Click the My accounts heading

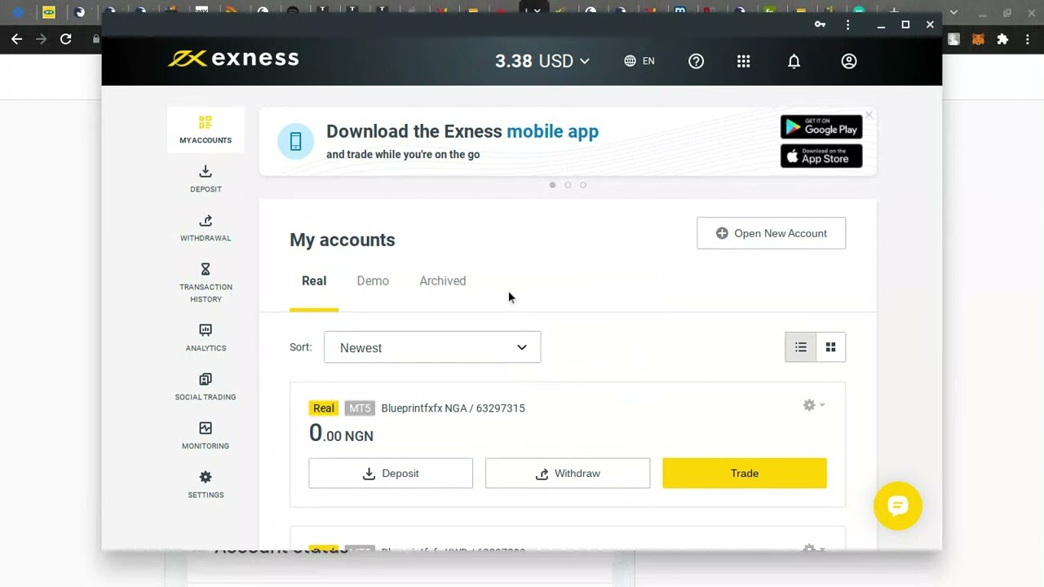tap(343, 240)
